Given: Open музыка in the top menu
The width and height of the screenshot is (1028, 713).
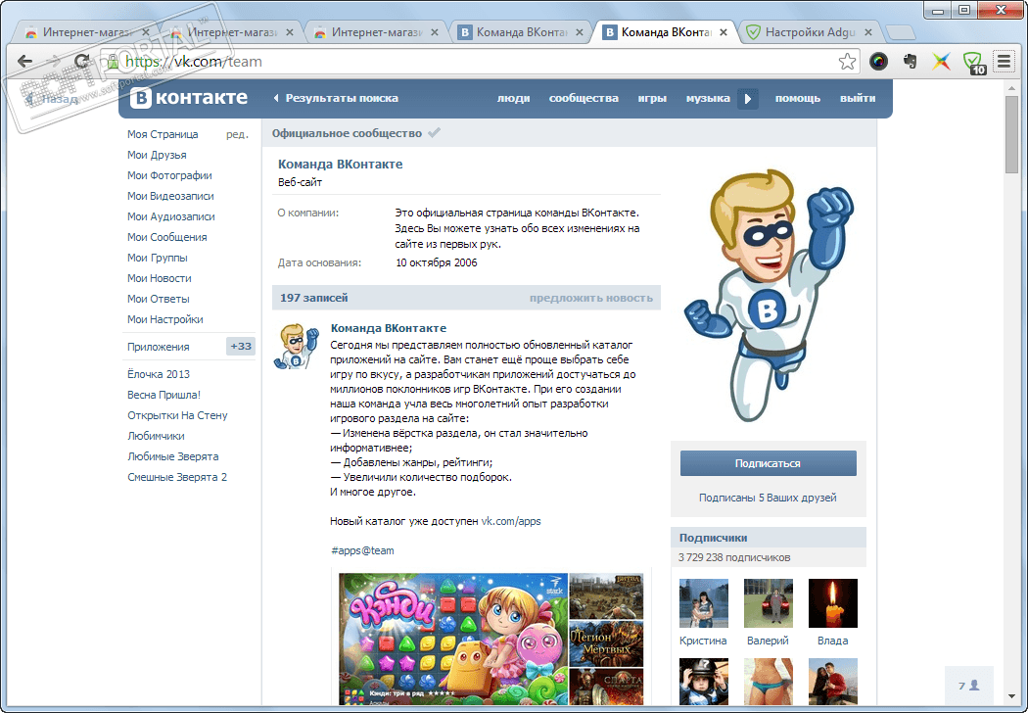Looking at the screenshot, I should click(x=708, y=98).
